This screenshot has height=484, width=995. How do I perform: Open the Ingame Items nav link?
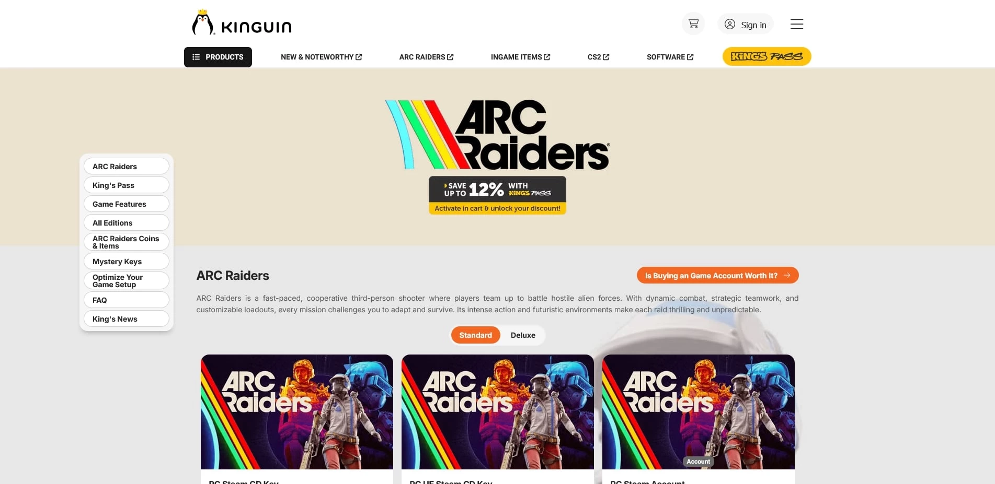pyautogui.click(x=520, y=57)
